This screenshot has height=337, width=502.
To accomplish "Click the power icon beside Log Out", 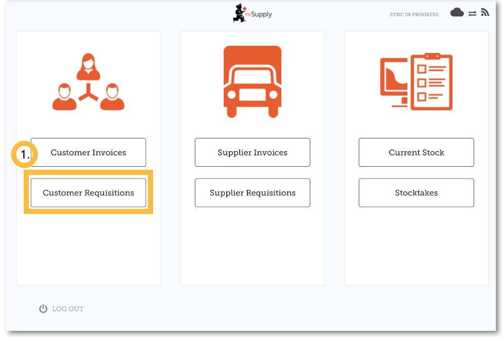I will 43,309.
